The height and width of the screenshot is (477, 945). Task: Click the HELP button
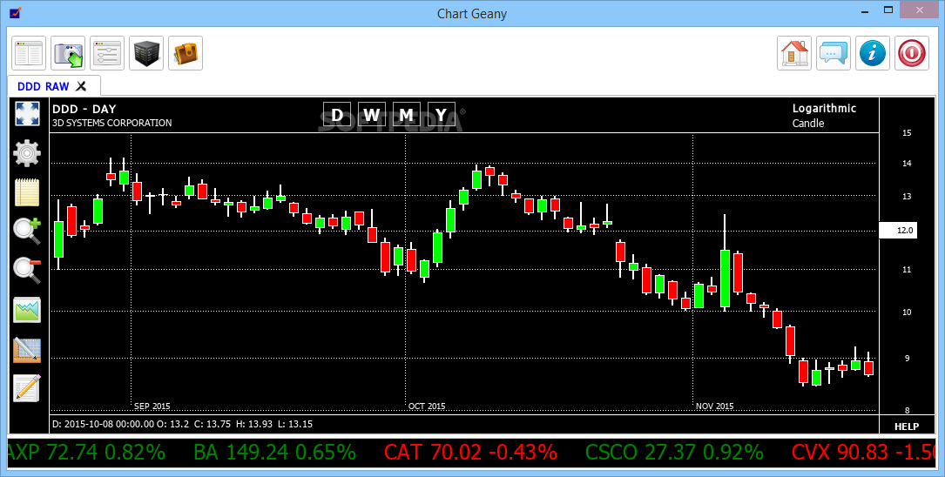tap(907, 427)
